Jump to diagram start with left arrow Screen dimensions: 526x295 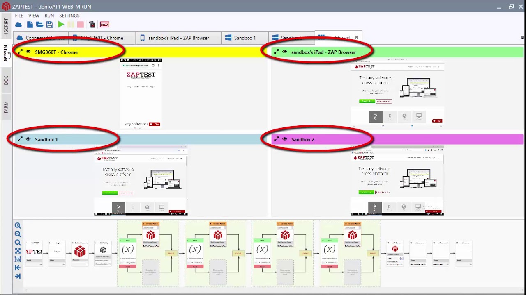(18, 268)
